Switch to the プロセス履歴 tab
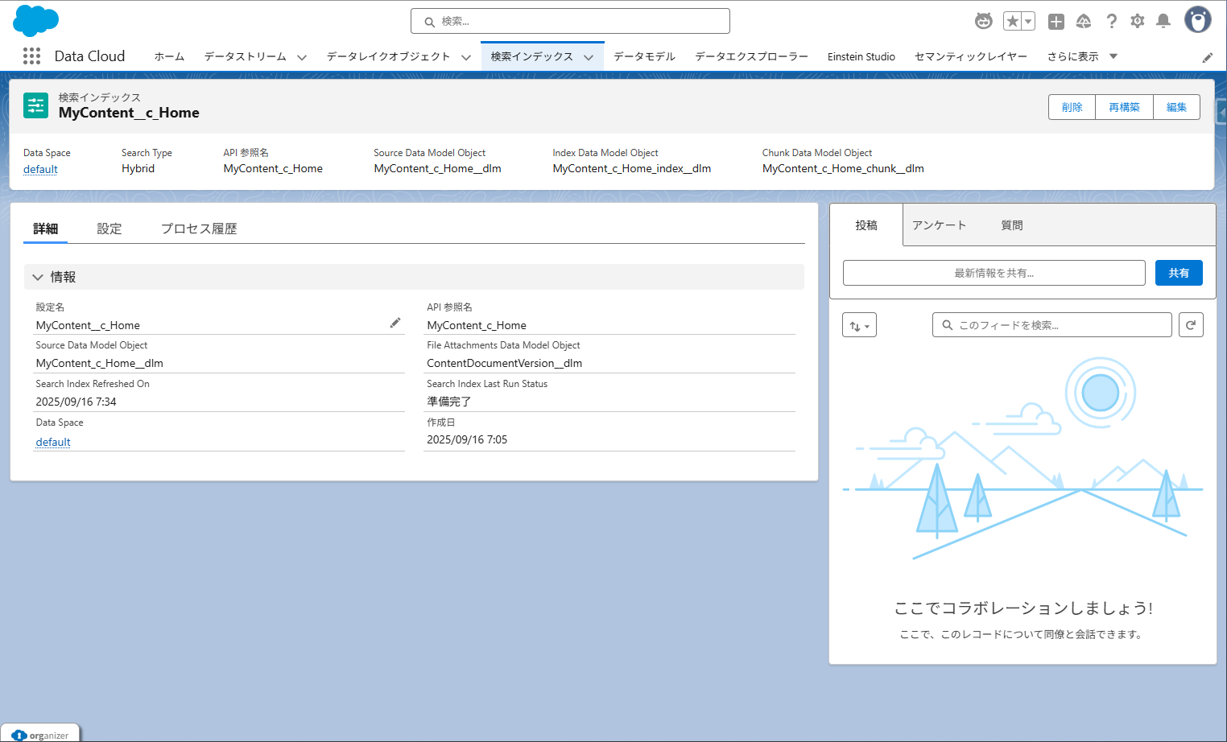This screenshot has width=1227, height=742. 199,229
